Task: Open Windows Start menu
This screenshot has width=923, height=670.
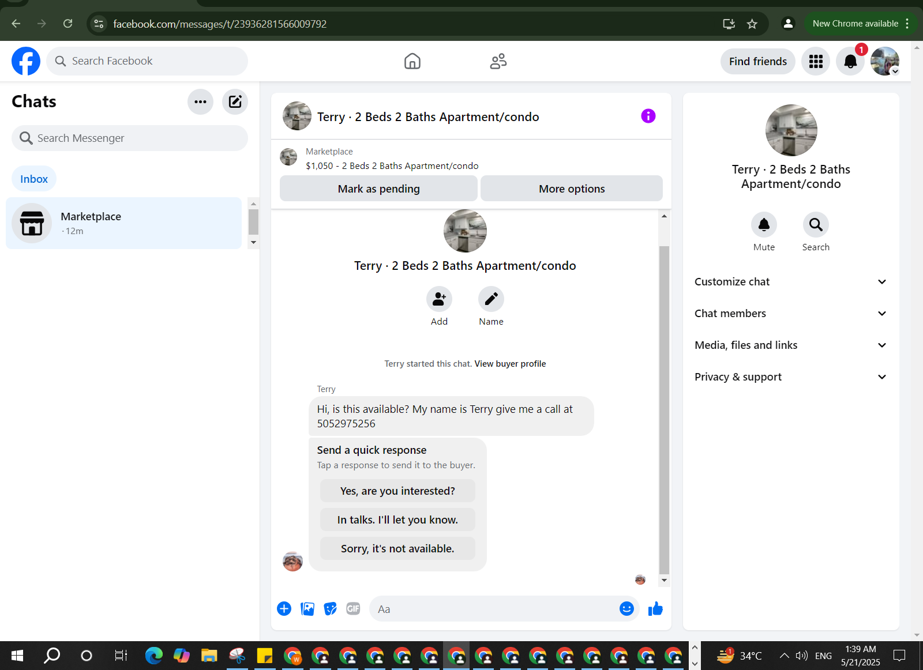Action: pyautogui.click(x=17, y=656)
